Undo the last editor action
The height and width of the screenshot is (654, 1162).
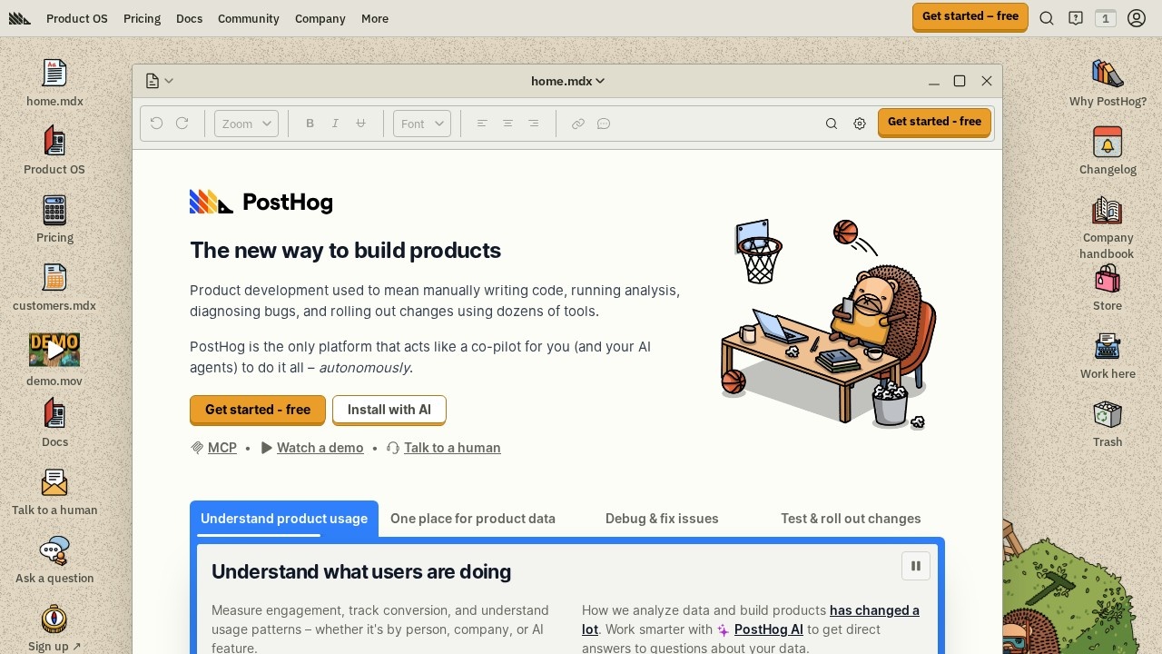(156, 123)
